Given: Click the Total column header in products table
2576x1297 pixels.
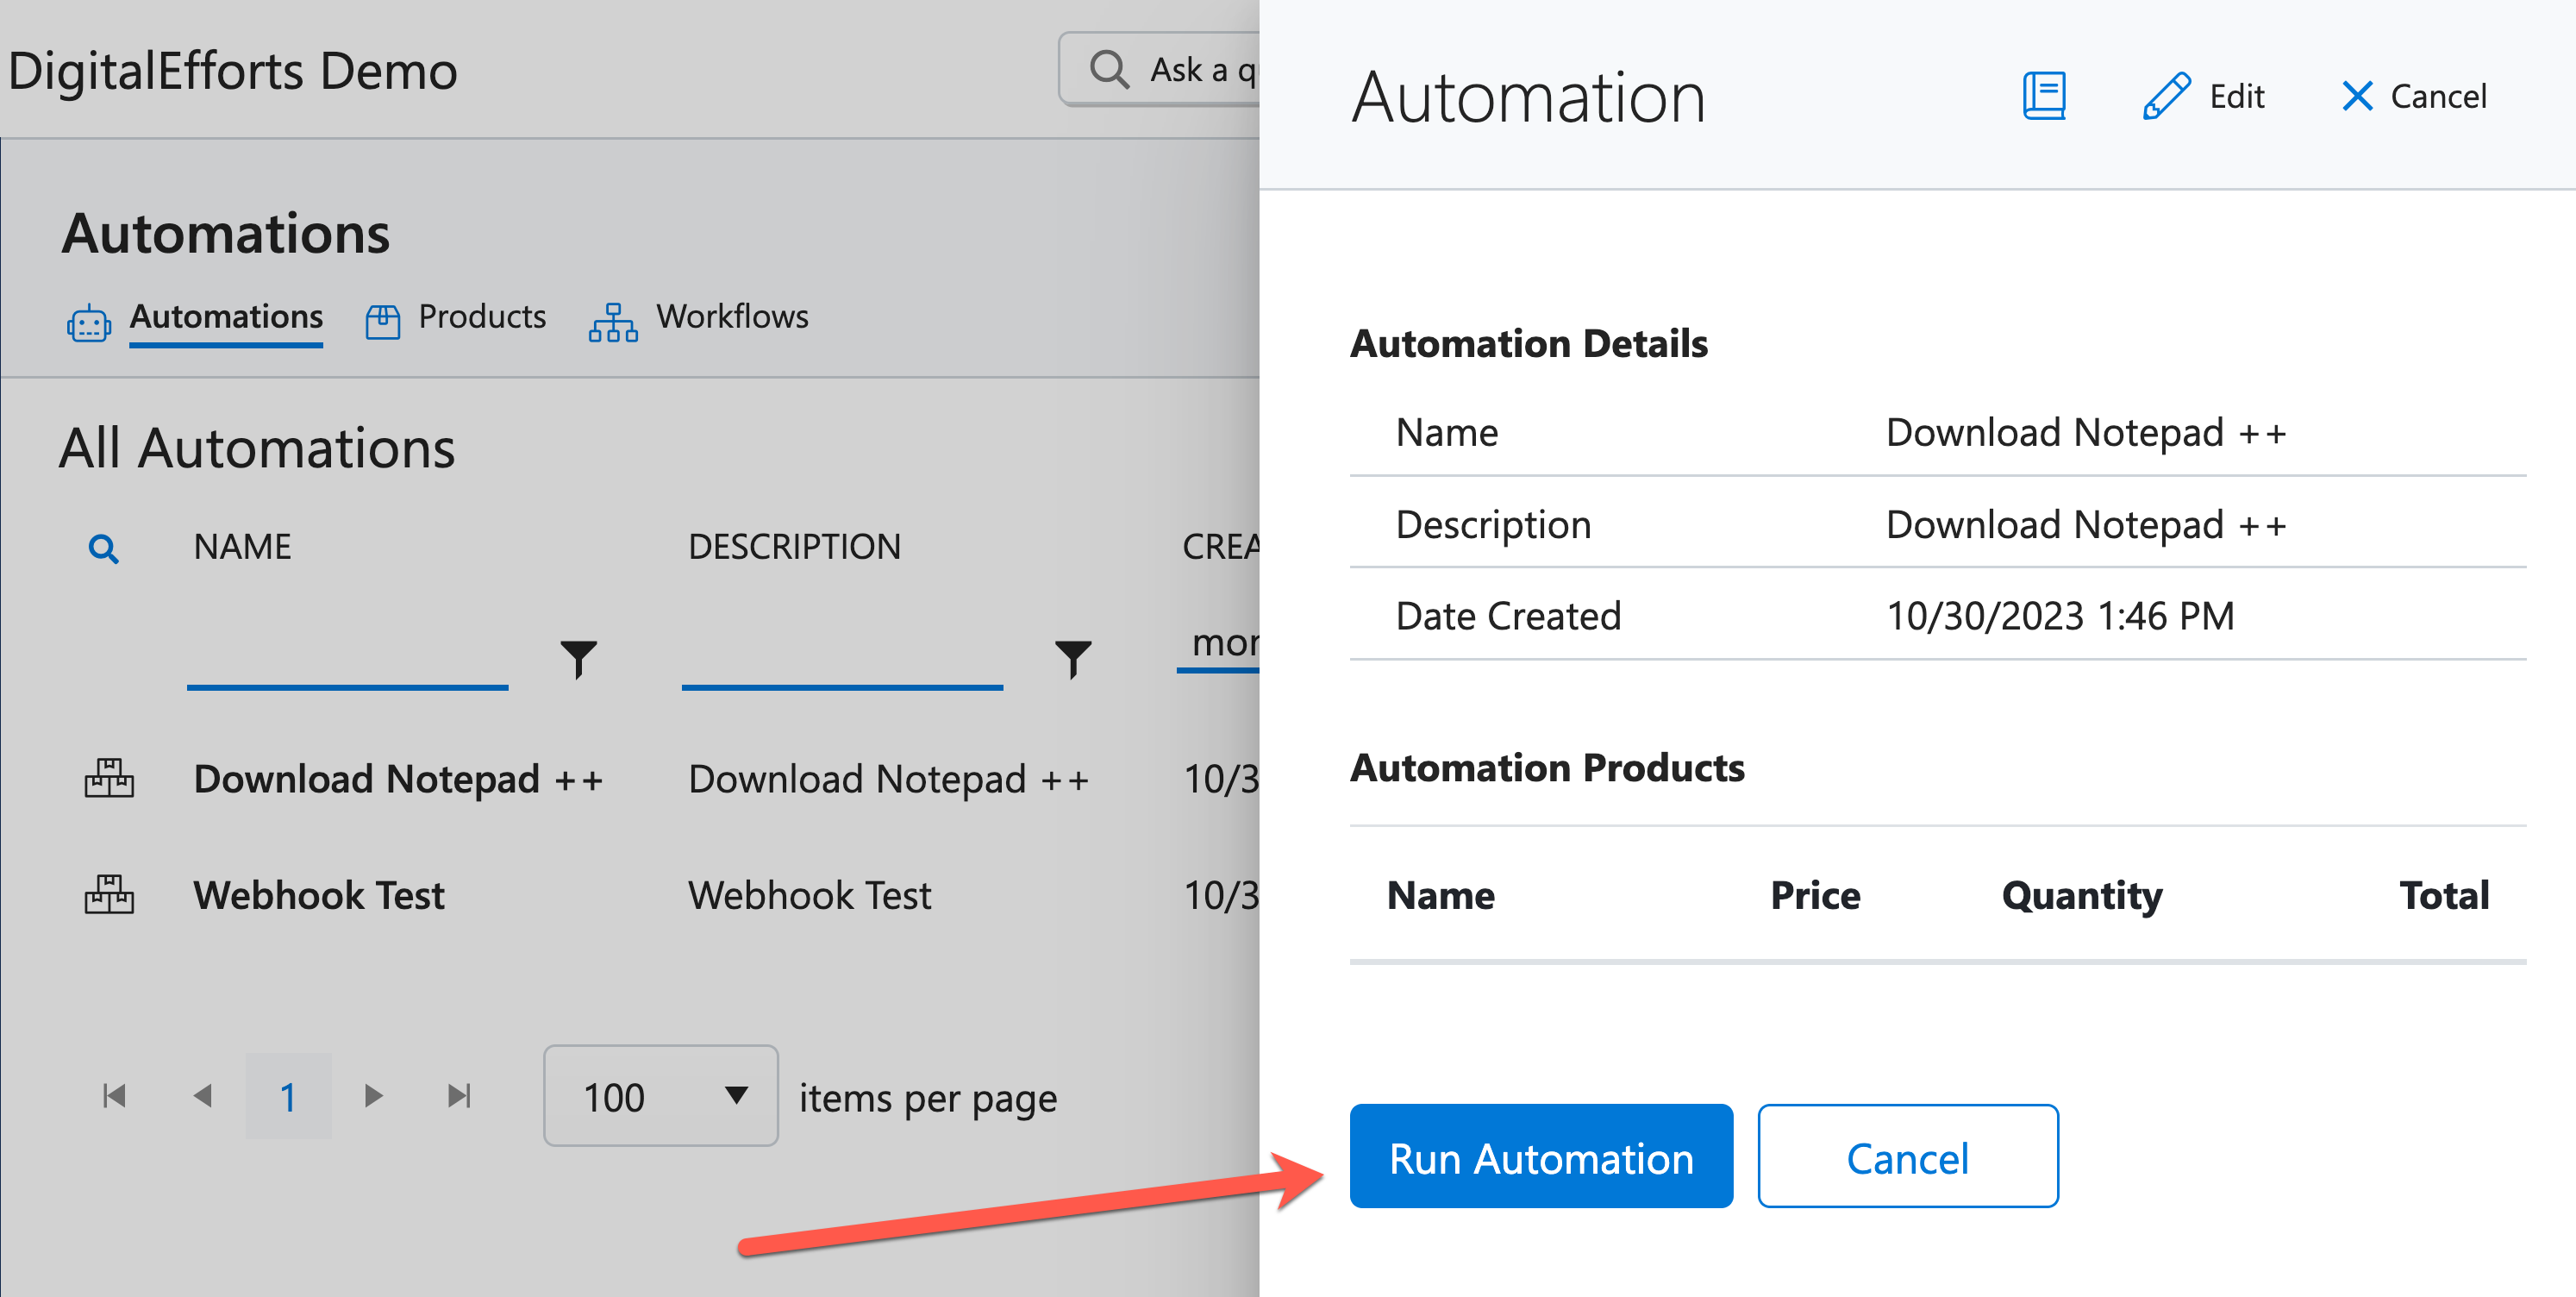Looking at the screenshot, I should (2444, 894).
